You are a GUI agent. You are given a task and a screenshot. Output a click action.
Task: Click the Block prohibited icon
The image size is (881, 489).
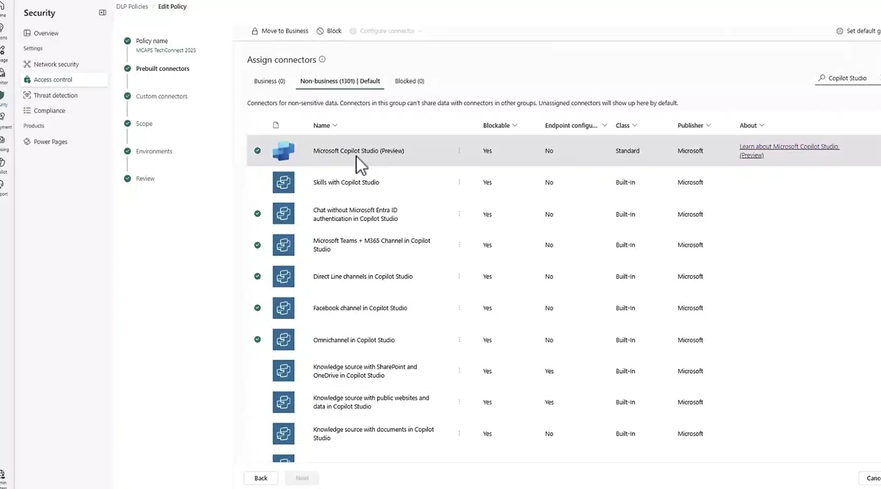point(320,31)
